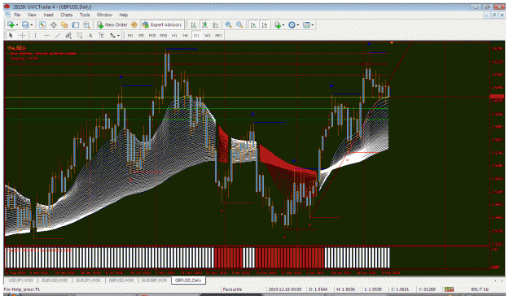Click the chart window icon beside File
The width and height of the screenshot is (509, 296).
tap(8, 15)
